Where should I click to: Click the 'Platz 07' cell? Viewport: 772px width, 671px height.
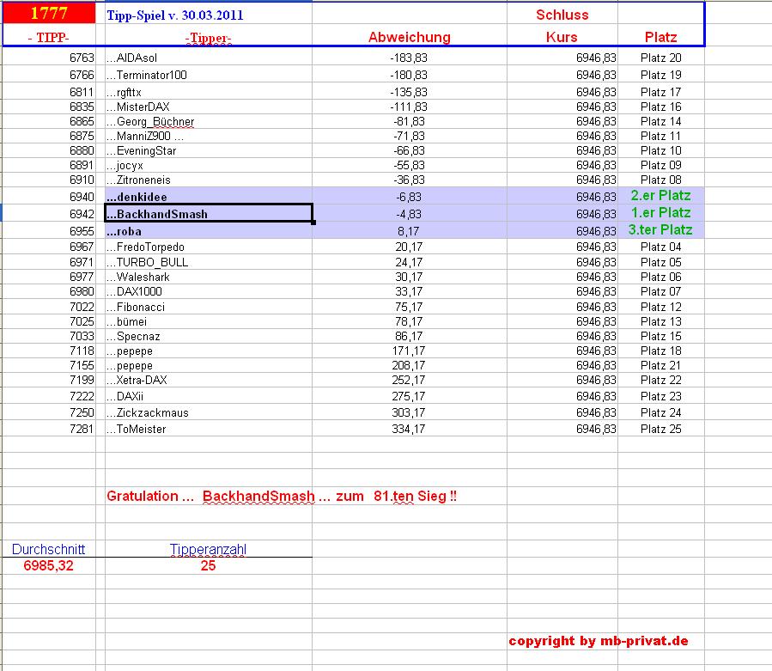point(660,291)
